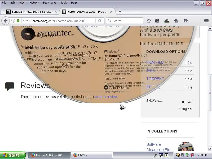Click the Add Review plus icon

[106, 87]
